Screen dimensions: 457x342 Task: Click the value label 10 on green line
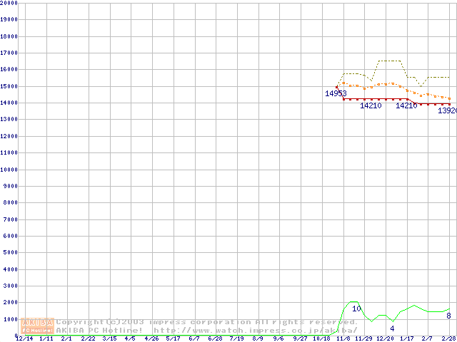tap(356, 309)
